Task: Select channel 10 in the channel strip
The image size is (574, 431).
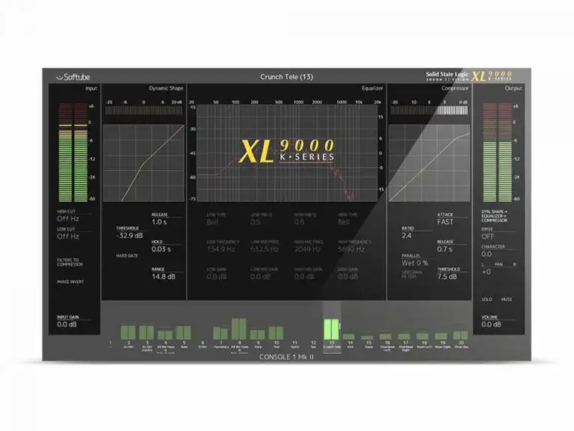Action: point(276,337)
